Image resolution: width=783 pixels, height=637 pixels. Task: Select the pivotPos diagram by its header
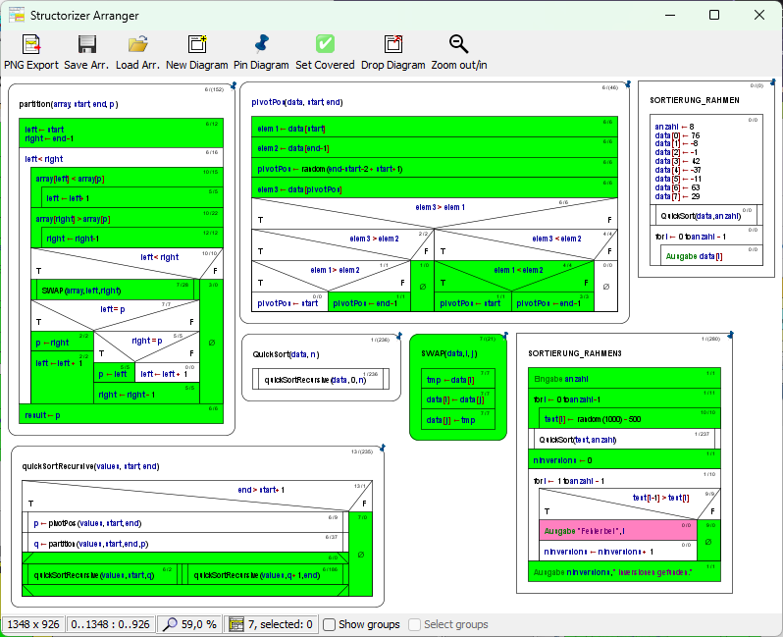coord(297,102)
